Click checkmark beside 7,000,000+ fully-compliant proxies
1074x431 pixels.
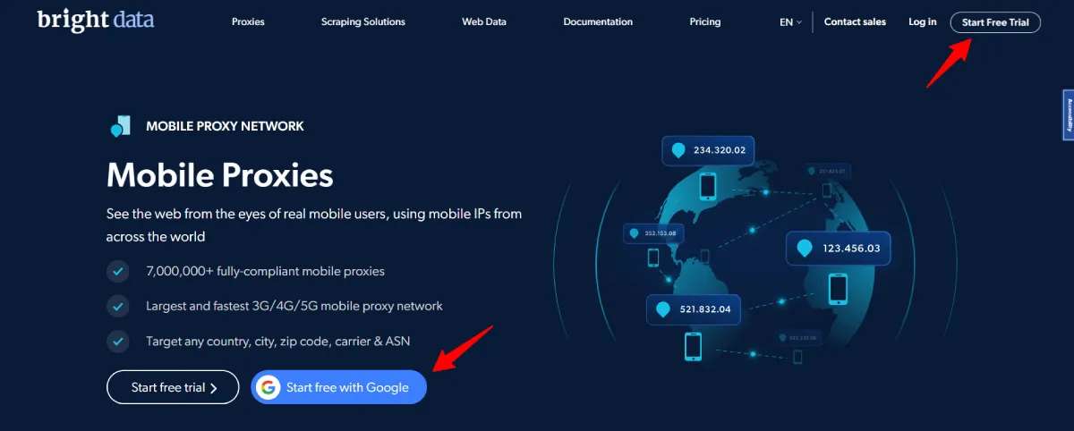(117, 270)
